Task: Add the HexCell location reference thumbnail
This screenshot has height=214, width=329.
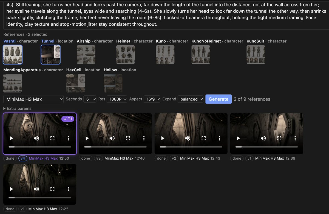Action: 76,83
